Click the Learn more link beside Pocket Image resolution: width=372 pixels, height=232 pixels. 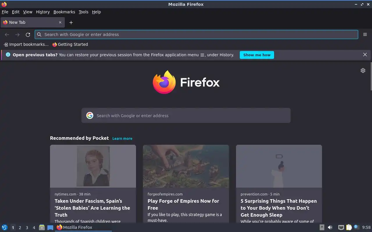[x=122, y=138]
